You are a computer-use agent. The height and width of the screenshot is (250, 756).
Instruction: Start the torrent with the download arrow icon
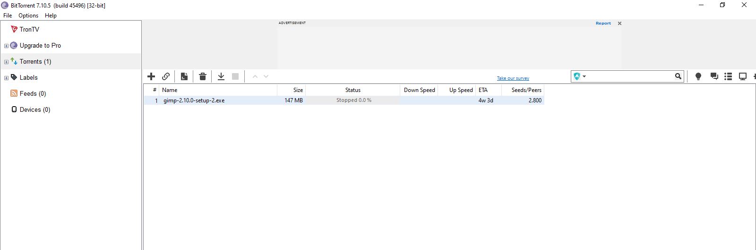point(221,76)
